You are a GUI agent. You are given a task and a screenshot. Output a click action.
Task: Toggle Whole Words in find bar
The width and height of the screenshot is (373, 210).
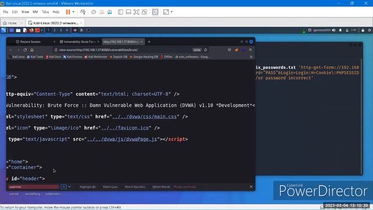[161, 187]
